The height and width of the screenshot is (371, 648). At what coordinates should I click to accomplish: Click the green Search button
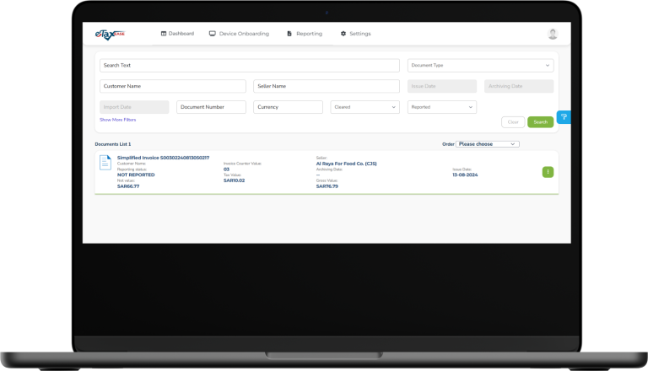pos(540,122)
